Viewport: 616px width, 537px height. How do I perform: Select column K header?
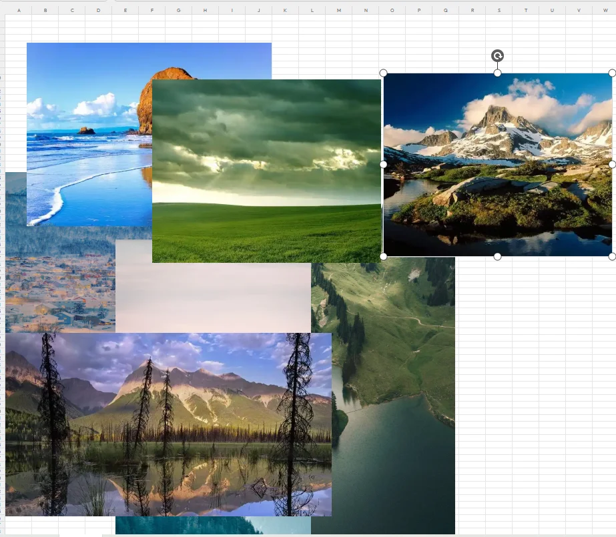tap(285, 10)
